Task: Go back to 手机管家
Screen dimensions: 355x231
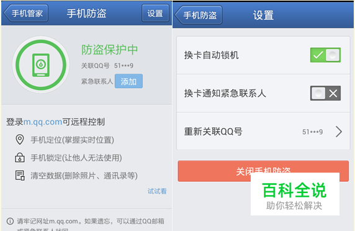Action: 26,13
